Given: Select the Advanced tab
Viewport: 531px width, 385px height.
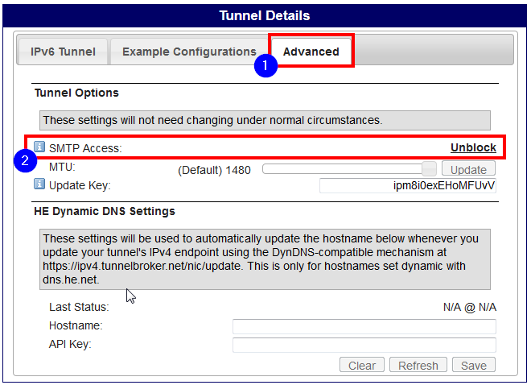Looking at the screenshot, I should 311,52.
